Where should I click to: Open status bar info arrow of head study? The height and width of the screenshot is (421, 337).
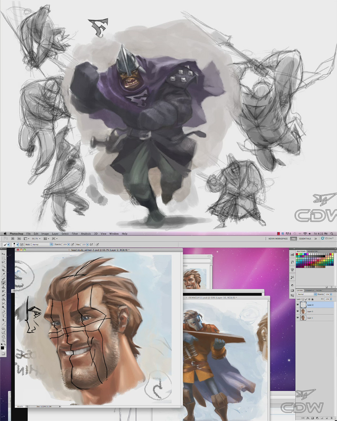pyautogui.click(x=60, y=406)
